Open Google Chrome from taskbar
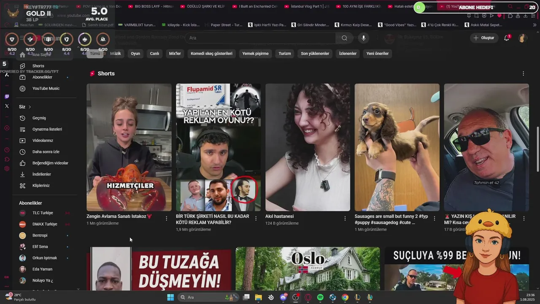Screen dimensions: 540x304 pyautogui.click(x=345, y=297)
